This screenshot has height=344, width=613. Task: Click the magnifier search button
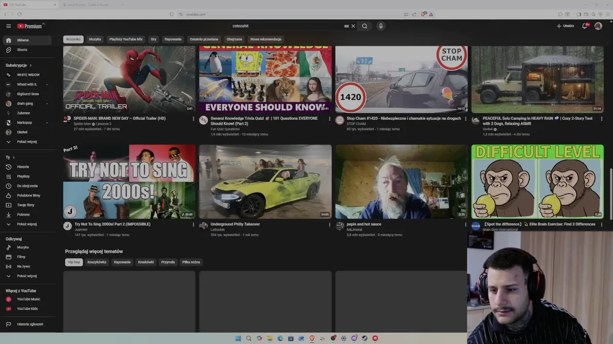pos(364,26)
